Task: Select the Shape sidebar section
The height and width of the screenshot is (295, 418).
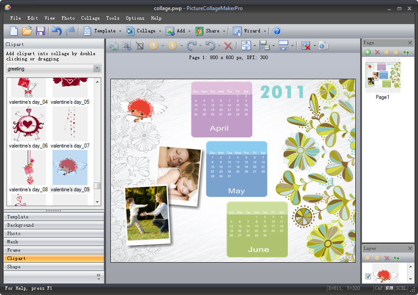Action: (53, 267)
